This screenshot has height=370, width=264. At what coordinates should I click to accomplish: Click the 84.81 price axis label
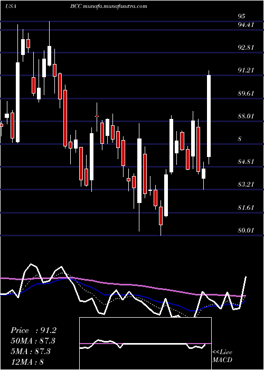tap(246, 162)
